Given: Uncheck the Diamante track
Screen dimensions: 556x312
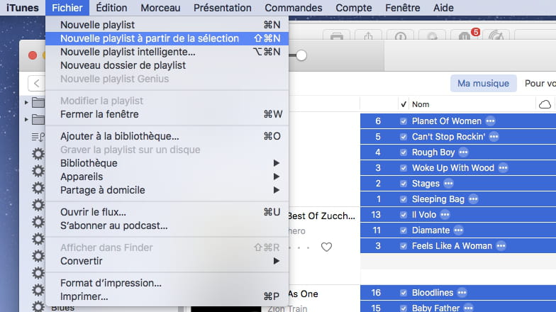Looking at the screenshot, I should pos(403,230).
